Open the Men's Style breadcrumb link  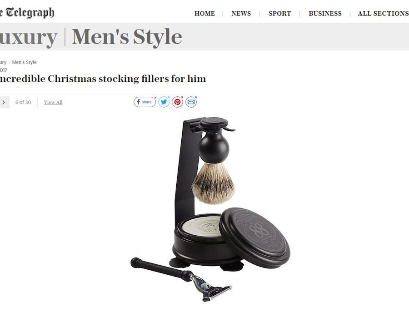(x=24, y=62)
